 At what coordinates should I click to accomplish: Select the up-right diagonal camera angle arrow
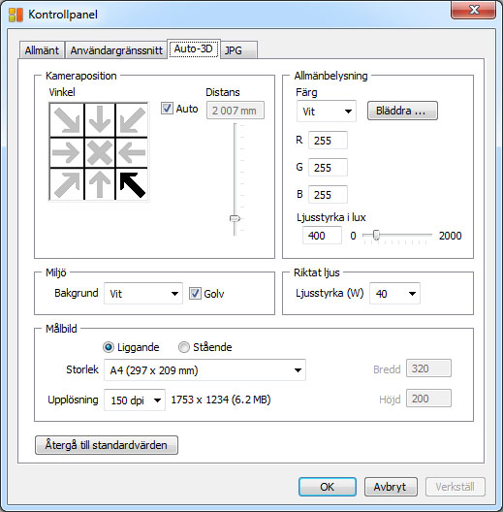[x=67, y=184]
